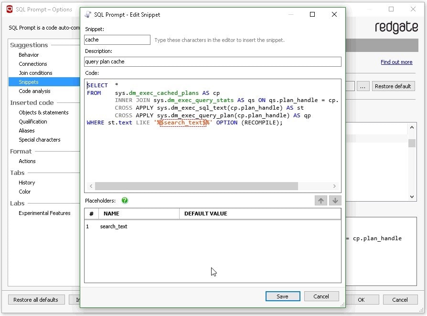
Task: Select Snippets in the options sidebar
Action: click(44, 82)
